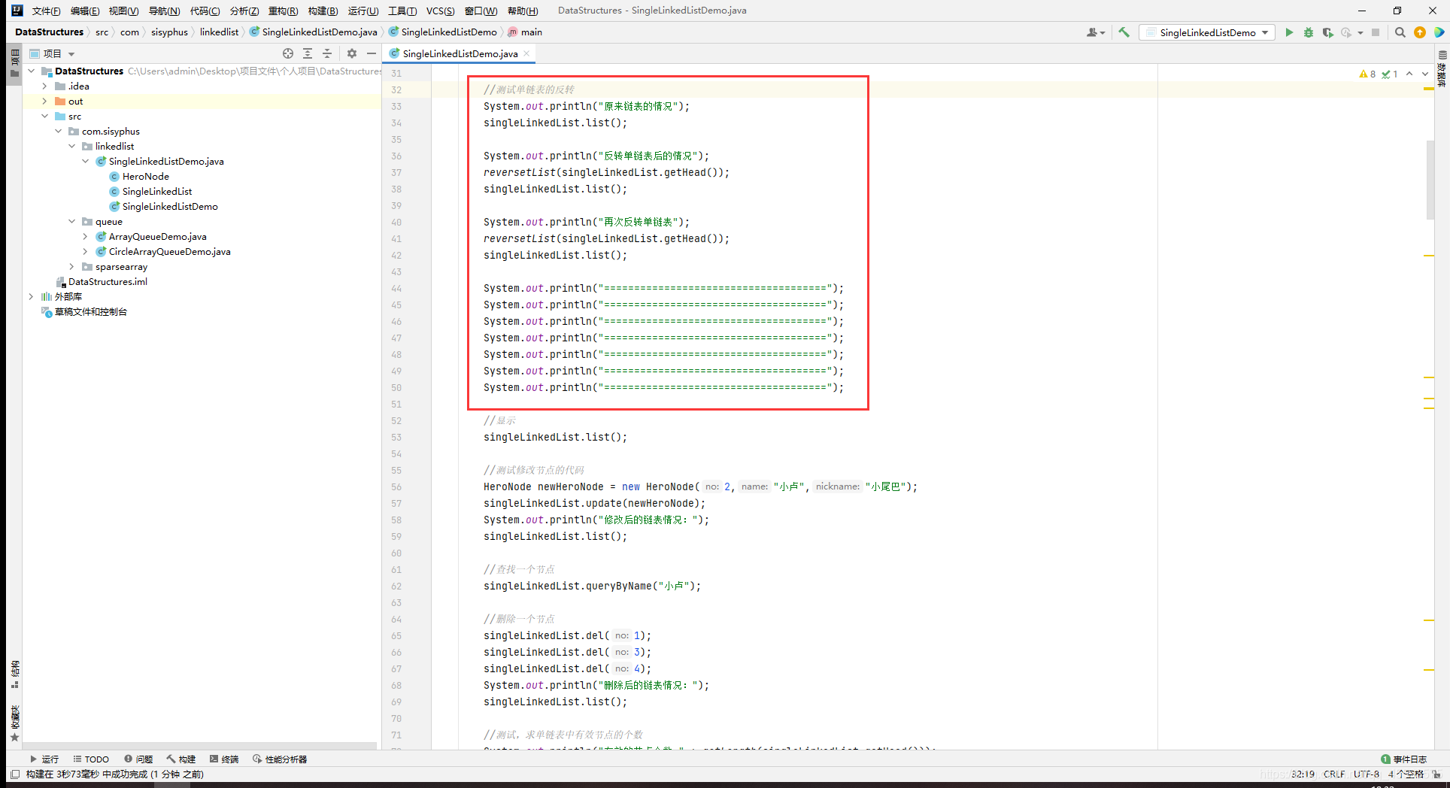Viewport: 1450px width, 788px height.
Task: Open the 事件日志 panel
Action: [1403, 759]
